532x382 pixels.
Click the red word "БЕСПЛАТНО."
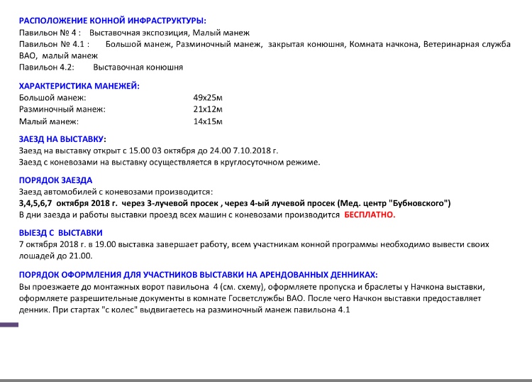coord(370,214)
